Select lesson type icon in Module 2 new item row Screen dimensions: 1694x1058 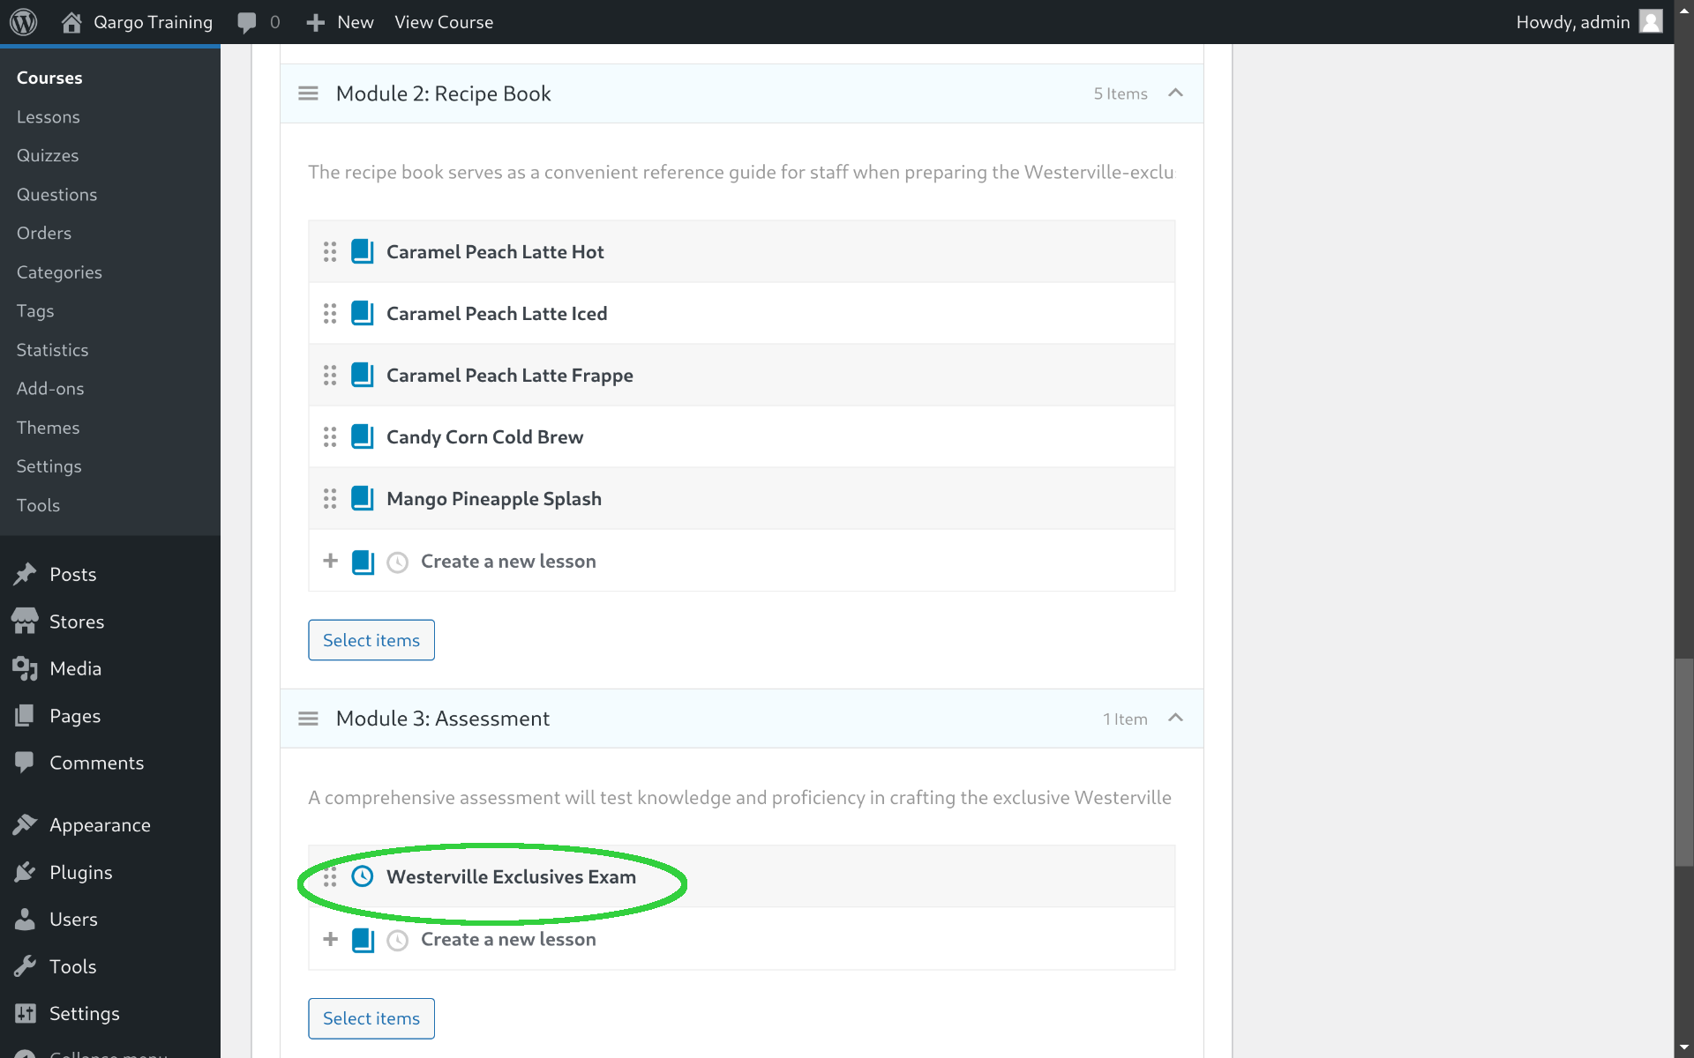coord(364,562)
